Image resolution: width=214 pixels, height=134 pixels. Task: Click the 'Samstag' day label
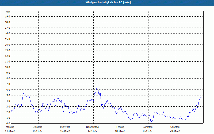point(148,127)
